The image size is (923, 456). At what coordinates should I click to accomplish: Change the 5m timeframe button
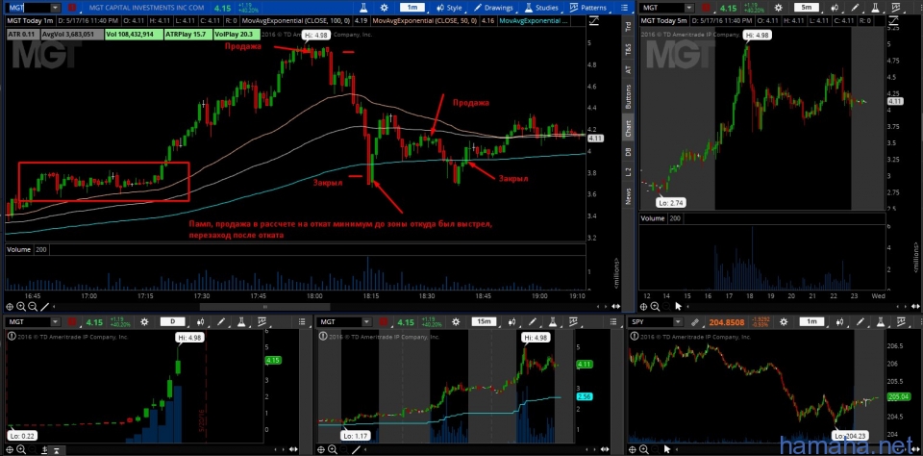click(x=806, y=8)
